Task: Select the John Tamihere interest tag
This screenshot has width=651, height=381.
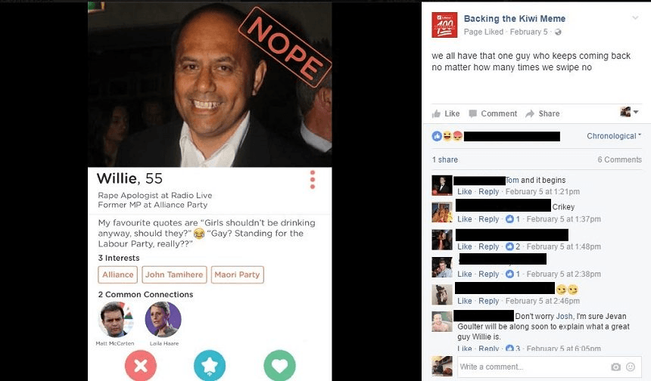Action: click(174, 274)
